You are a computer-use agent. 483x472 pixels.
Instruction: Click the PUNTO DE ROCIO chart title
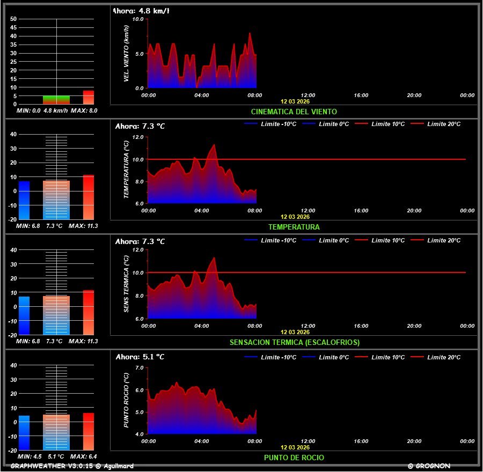[294, 458]
